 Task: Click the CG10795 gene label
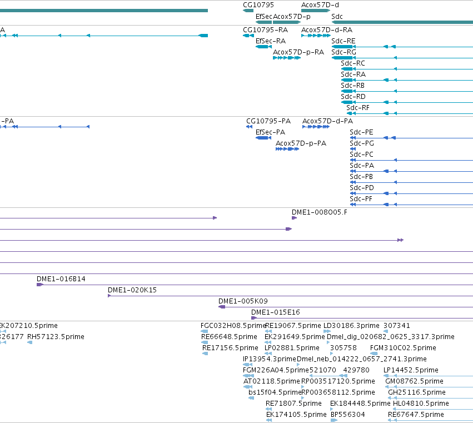pos(258,5)
